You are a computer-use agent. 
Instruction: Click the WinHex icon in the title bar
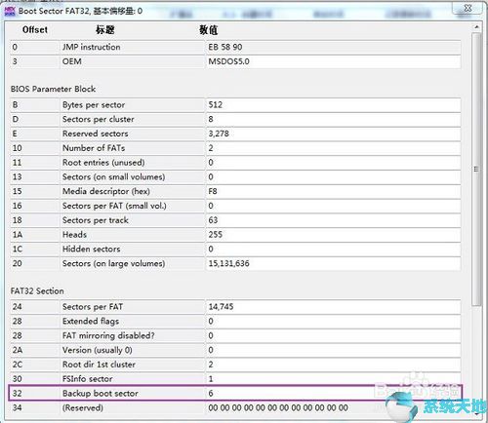(10, 11)
